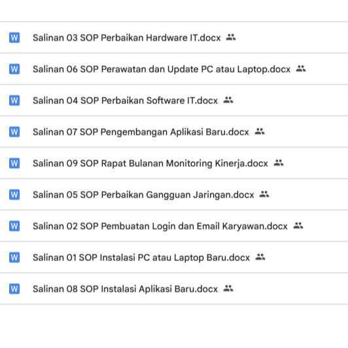
Task: Click Word icon of Salinan 05 Jaringan file
Action: pos(14,195)
